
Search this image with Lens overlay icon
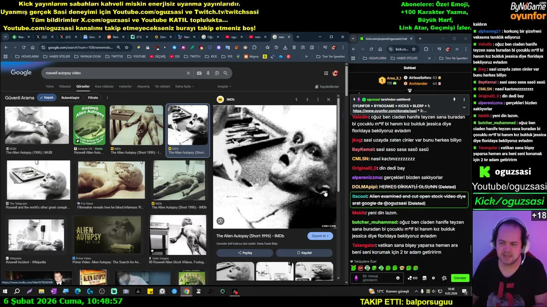click(x=220, y=221)
